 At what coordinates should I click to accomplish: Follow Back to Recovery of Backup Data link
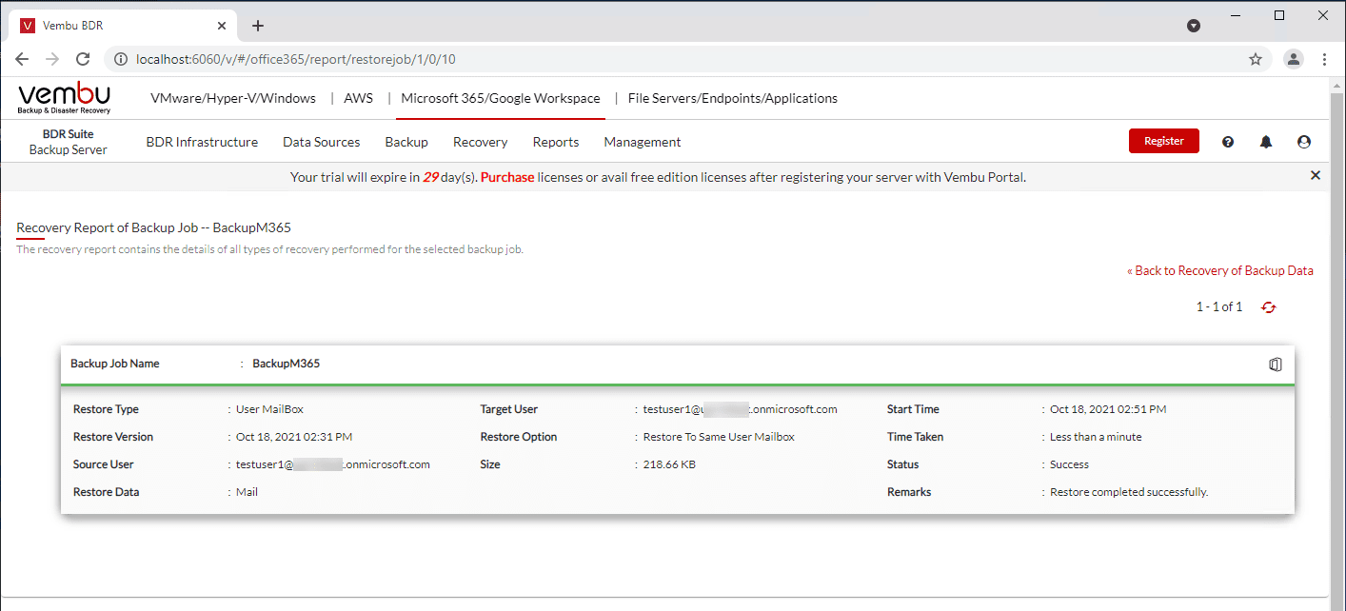pyautogui.click(x=1223, y=270)
